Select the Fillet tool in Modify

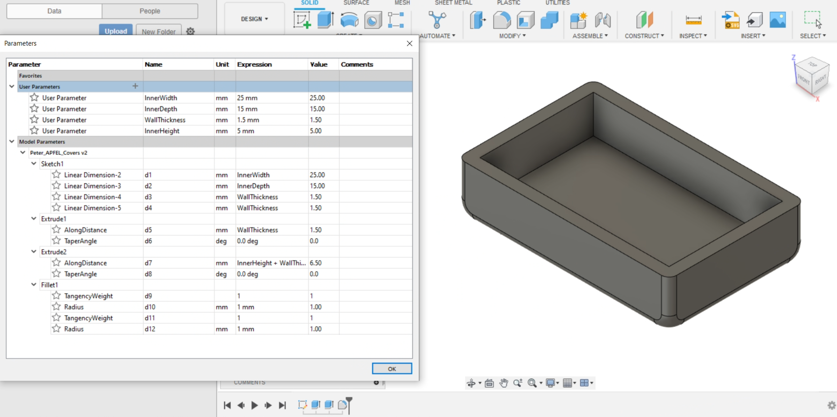tap(502, 20)
